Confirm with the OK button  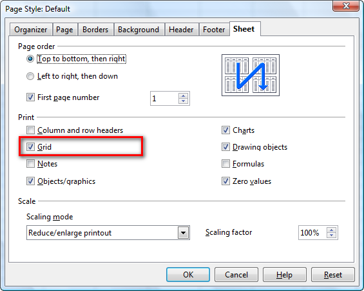[x=188, y=274]
